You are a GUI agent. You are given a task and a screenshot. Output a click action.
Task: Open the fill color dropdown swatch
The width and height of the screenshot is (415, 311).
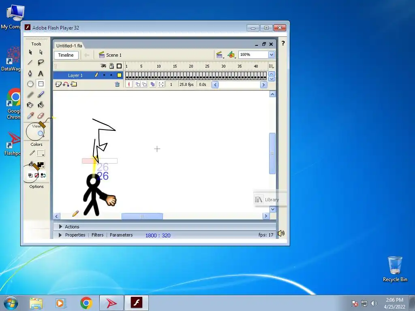pos(41,165)
